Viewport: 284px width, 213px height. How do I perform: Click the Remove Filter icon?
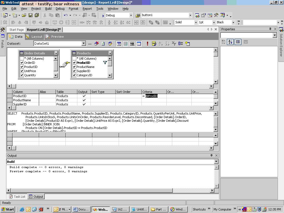(174, 44)
